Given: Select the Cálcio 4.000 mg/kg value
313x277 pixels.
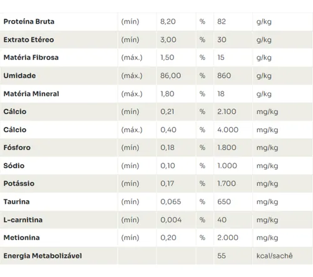Looking at the screenshot, I should (x=228, y=129).
